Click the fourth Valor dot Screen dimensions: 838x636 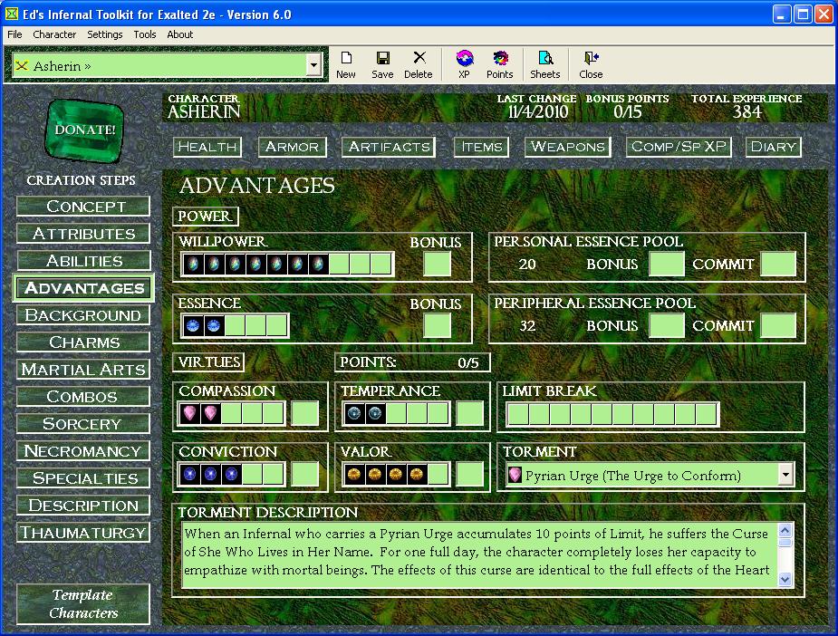417,474
